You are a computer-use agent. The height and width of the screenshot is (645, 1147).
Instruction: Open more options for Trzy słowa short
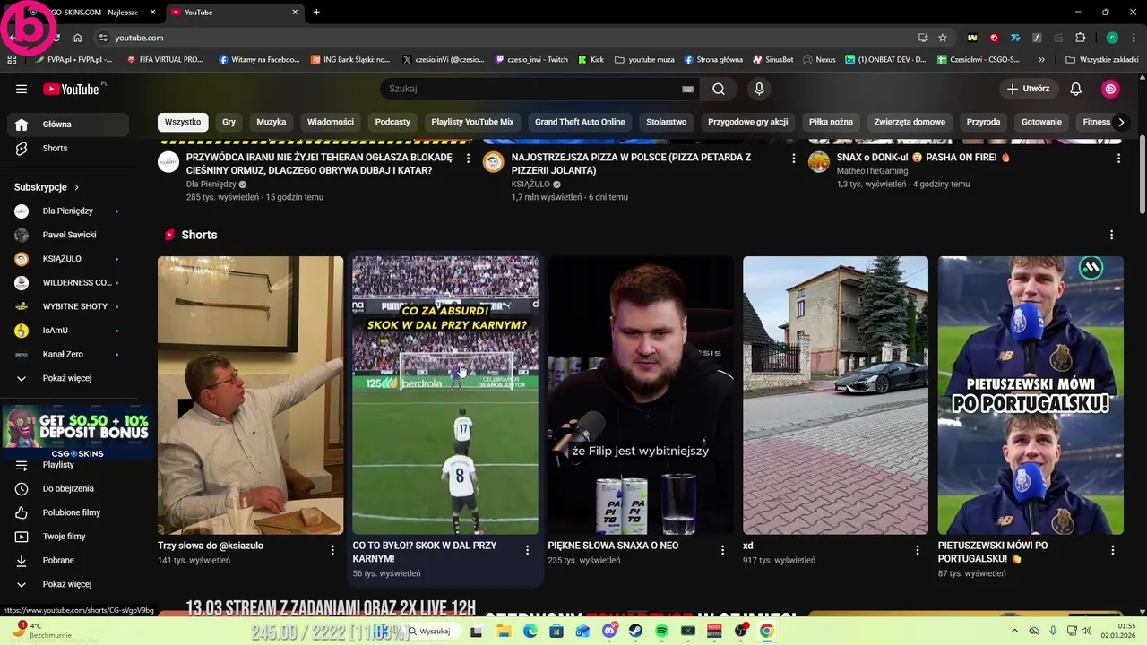point(332,550)
